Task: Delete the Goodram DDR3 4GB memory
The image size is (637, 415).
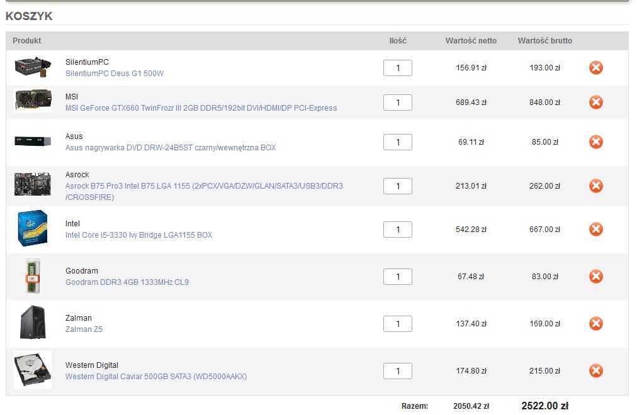Action: pos(595,277)
